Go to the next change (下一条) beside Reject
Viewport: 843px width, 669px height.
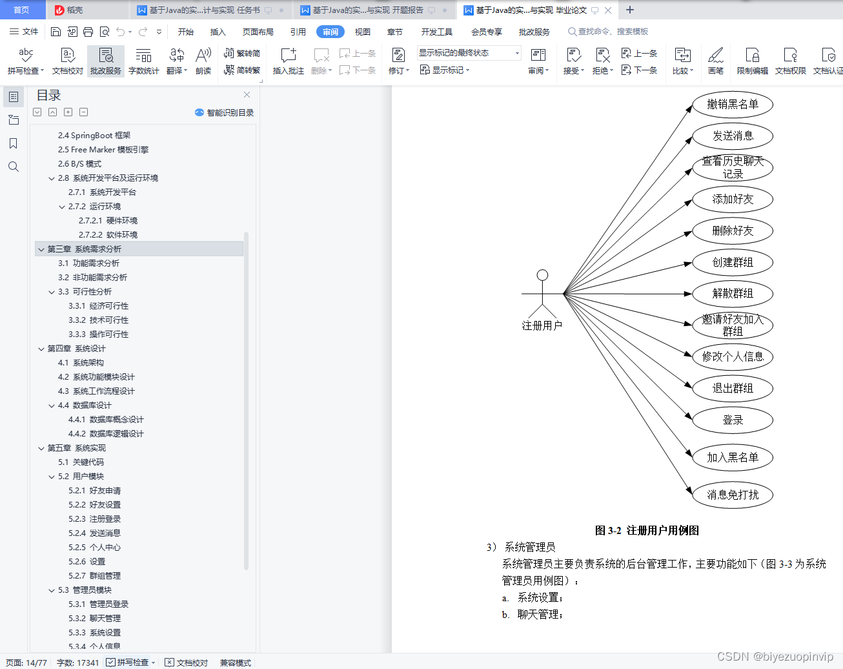(x=639, y=70)
